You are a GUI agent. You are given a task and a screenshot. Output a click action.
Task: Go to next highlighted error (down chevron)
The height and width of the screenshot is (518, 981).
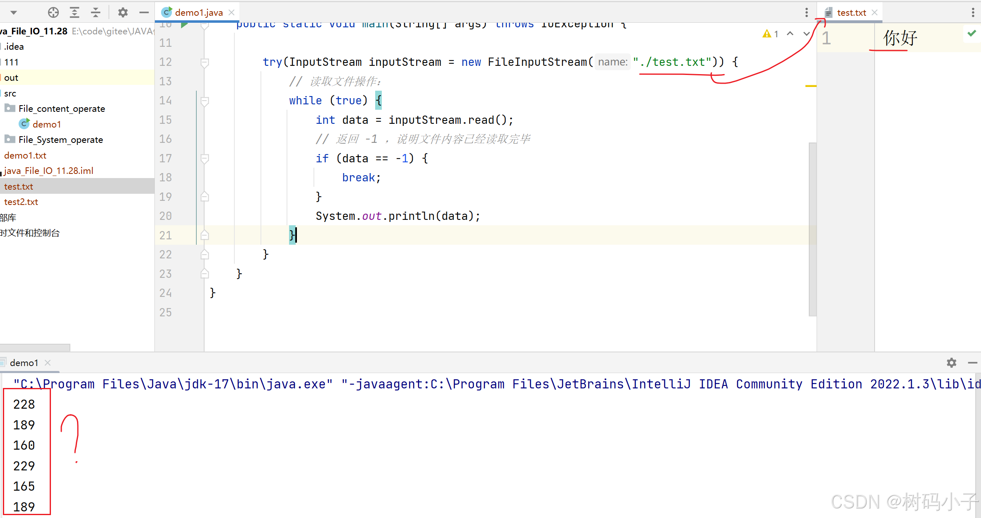(806, 34)
